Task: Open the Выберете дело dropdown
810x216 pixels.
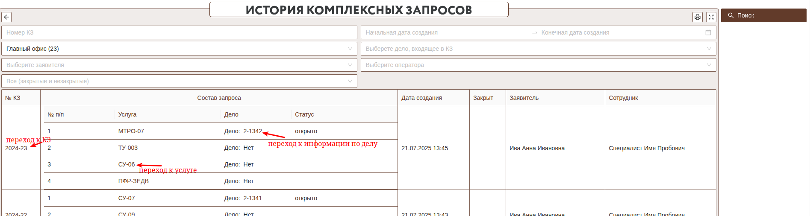Action: [538, 49]
